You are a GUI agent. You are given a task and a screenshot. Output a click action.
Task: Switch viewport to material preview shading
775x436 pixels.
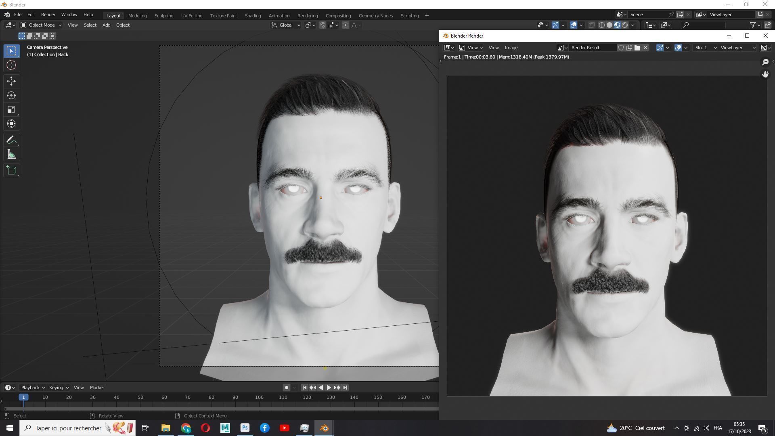tap(617, 25)
